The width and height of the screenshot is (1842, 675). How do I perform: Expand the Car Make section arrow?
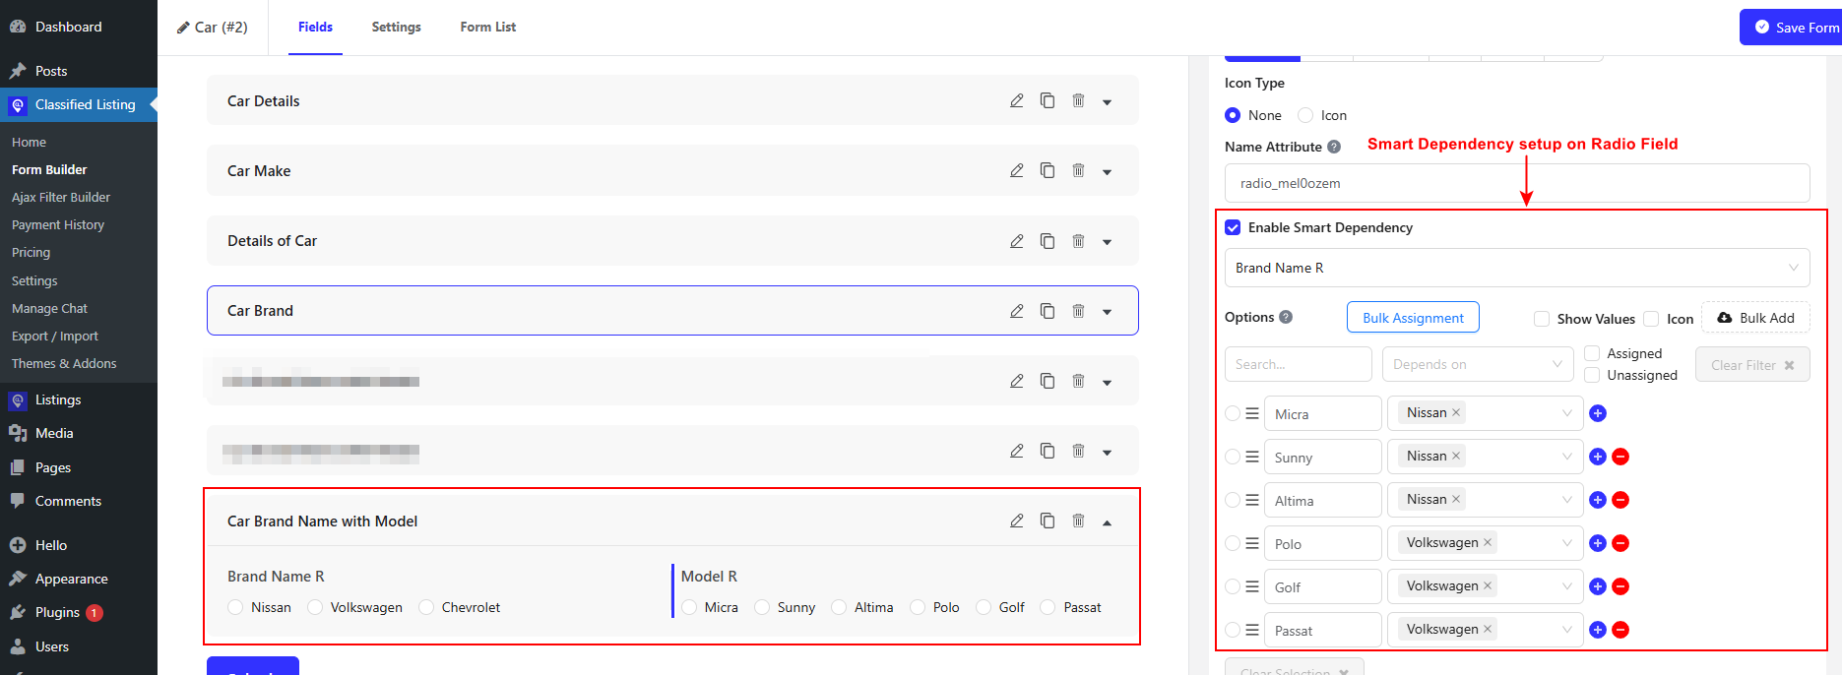pyautogui.click(x=1108, y=171)
